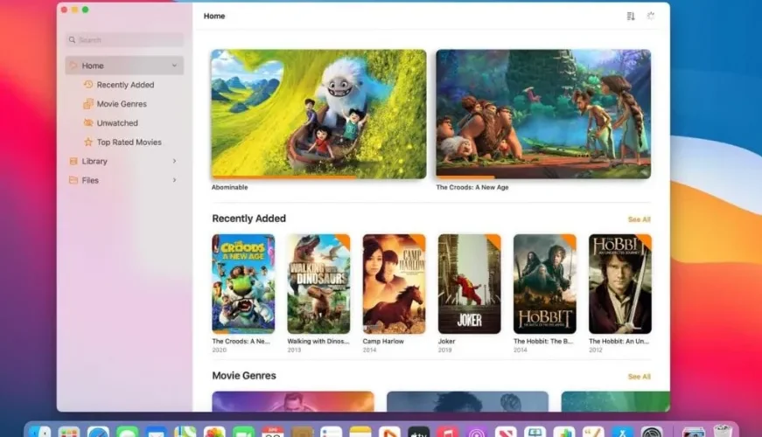Click the Recently Added clock icon

coord(88,85)
